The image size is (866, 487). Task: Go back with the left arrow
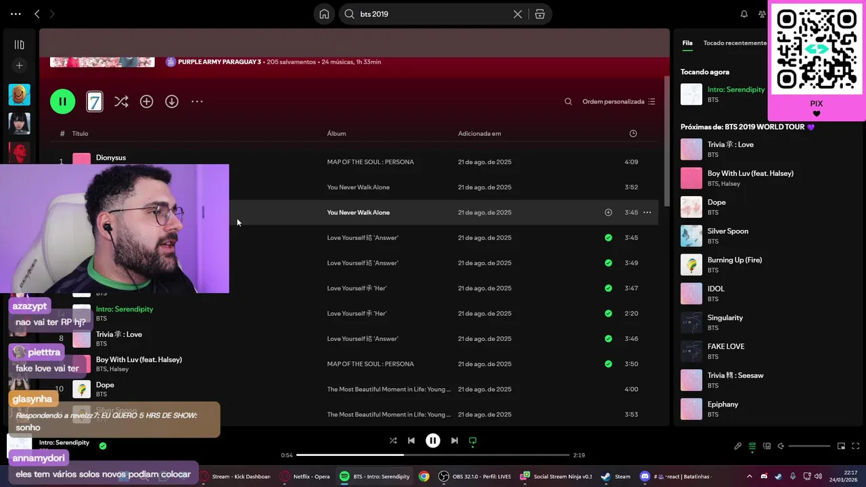[37, 14]
